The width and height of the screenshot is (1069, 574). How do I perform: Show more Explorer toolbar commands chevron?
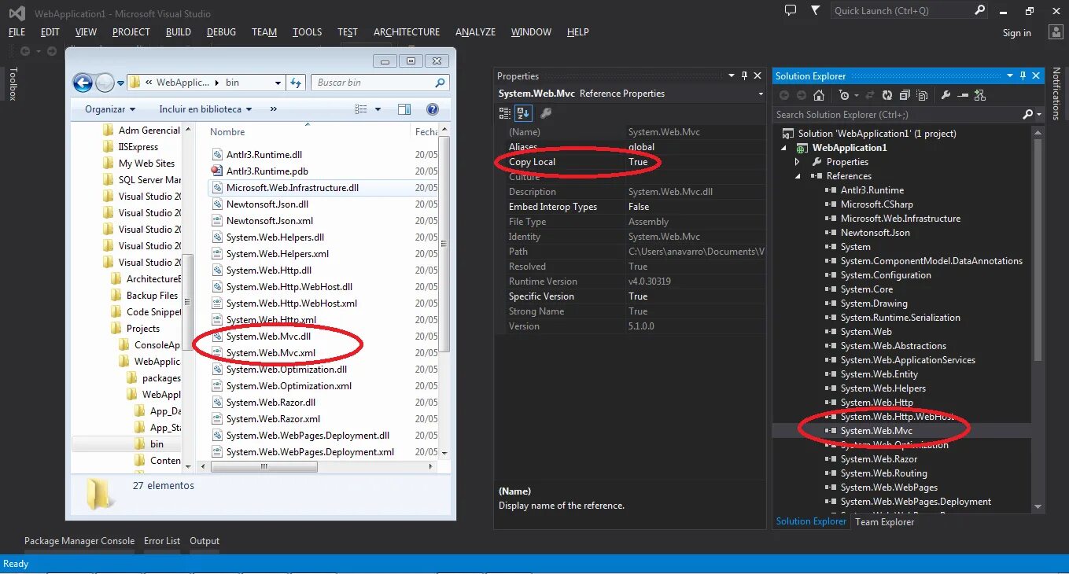pos(274,109)
